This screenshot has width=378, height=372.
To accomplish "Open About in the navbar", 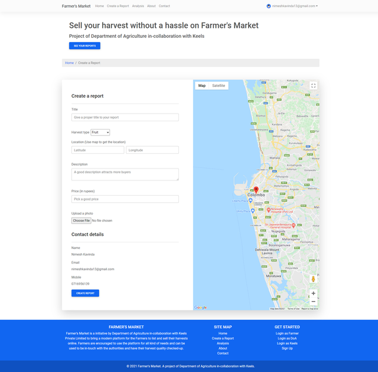I will point(151,6).
